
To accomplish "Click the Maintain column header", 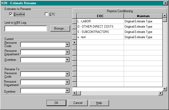I will [x=143, y=16].
